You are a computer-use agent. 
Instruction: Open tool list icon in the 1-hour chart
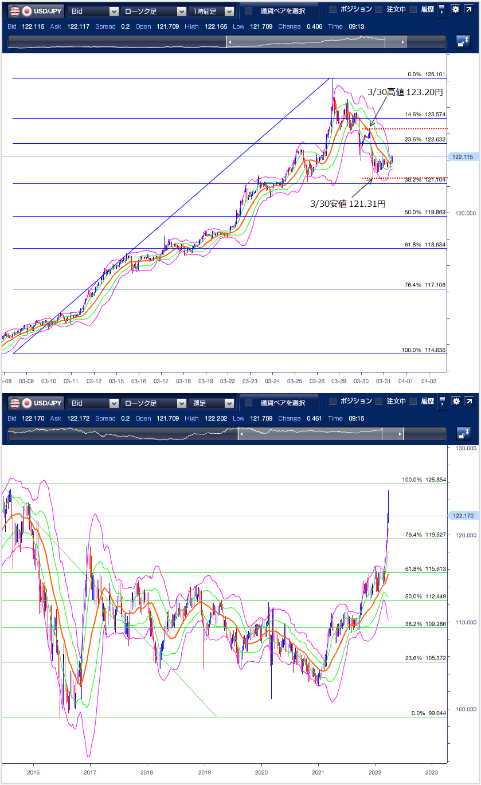(441, 10)
